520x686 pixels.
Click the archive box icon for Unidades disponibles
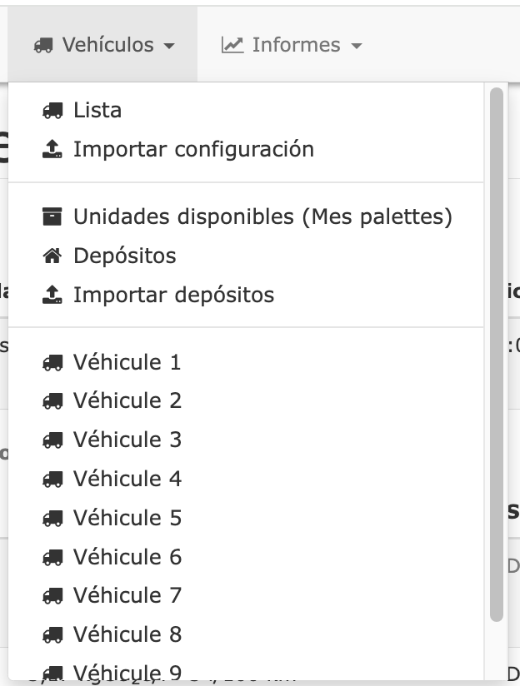(x=52, y=217)
